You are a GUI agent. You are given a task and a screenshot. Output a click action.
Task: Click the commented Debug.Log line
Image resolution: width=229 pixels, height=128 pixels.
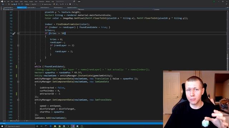(92, 70)
